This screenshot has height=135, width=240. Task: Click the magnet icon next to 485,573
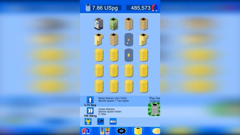click(154, 7)
